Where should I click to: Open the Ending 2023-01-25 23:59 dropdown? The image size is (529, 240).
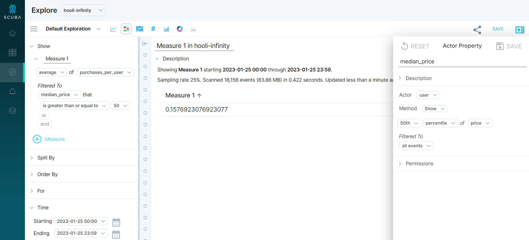point(81,233)
